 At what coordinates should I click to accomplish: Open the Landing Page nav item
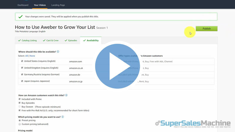(x=58, y=5)
